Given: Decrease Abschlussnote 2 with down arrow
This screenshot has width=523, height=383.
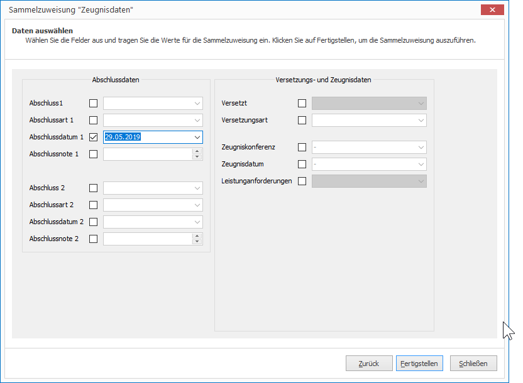Looking at the screenshot, I should pyautogui.click(x=197, y=242).
